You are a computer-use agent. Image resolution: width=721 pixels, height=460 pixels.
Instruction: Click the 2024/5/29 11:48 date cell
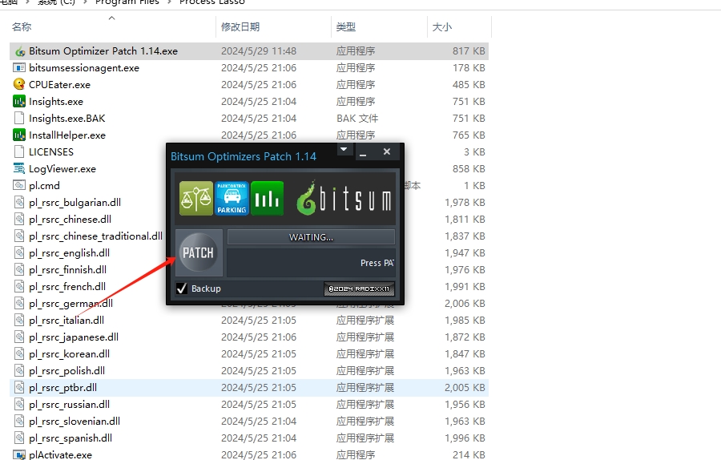click(259, 51)
